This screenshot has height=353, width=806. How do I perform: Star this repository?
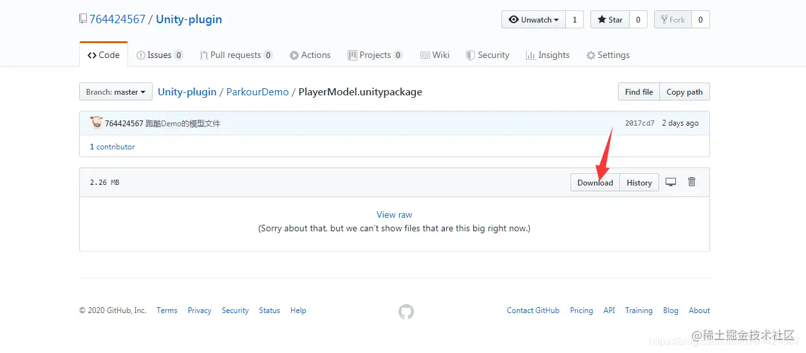pos(610,19)
